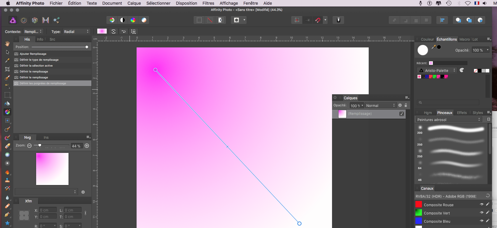
Task: Click zoom out minus button in Navigator
Action: click(x=29, y=146)
